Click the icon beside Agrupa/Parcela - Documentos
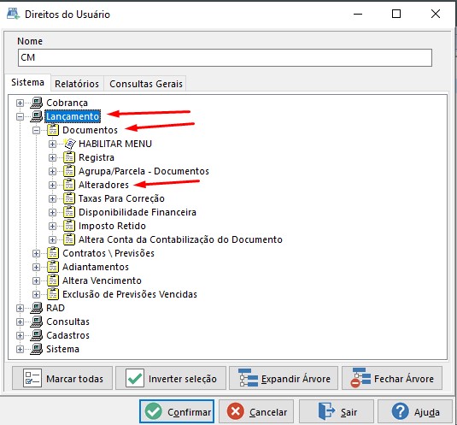Screen dimensions: 457x425 coord(69,171)
